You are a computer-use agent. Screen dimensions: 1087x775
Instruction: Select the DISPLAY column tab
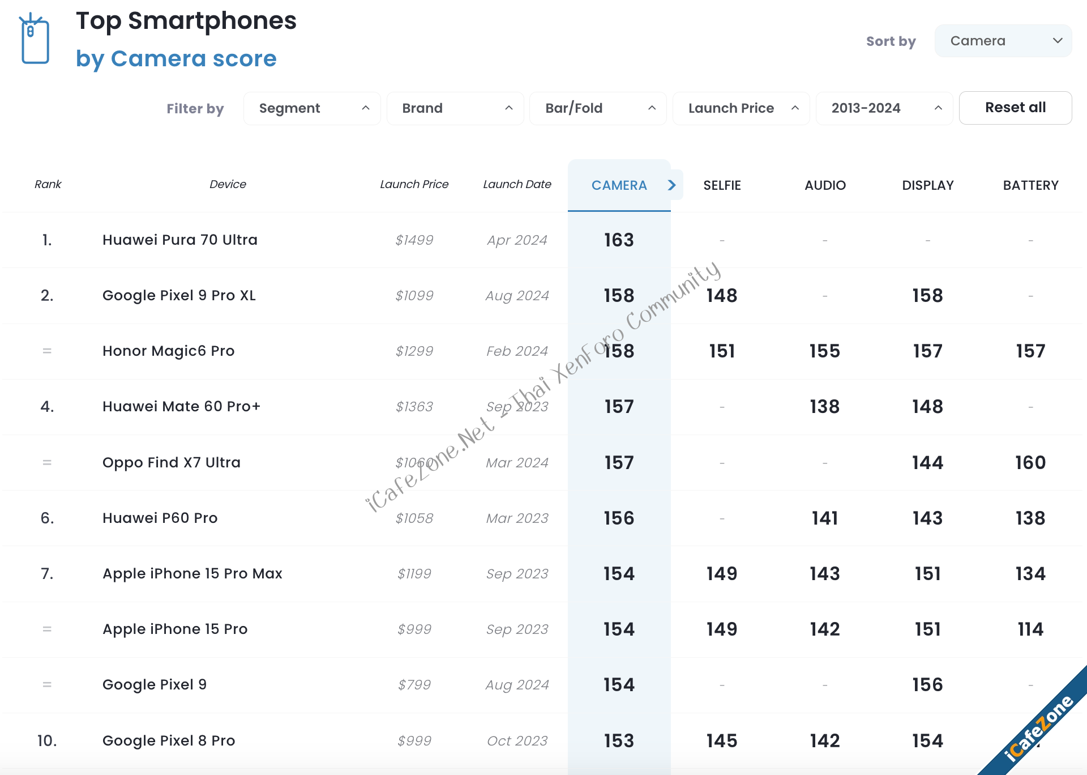pyautogui.click(x=928, y=185)
